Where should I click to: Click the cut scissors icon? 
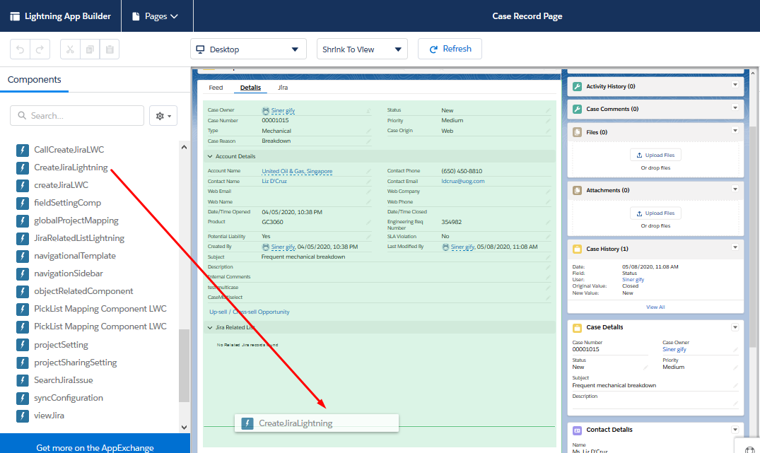[x=70, y=49]
